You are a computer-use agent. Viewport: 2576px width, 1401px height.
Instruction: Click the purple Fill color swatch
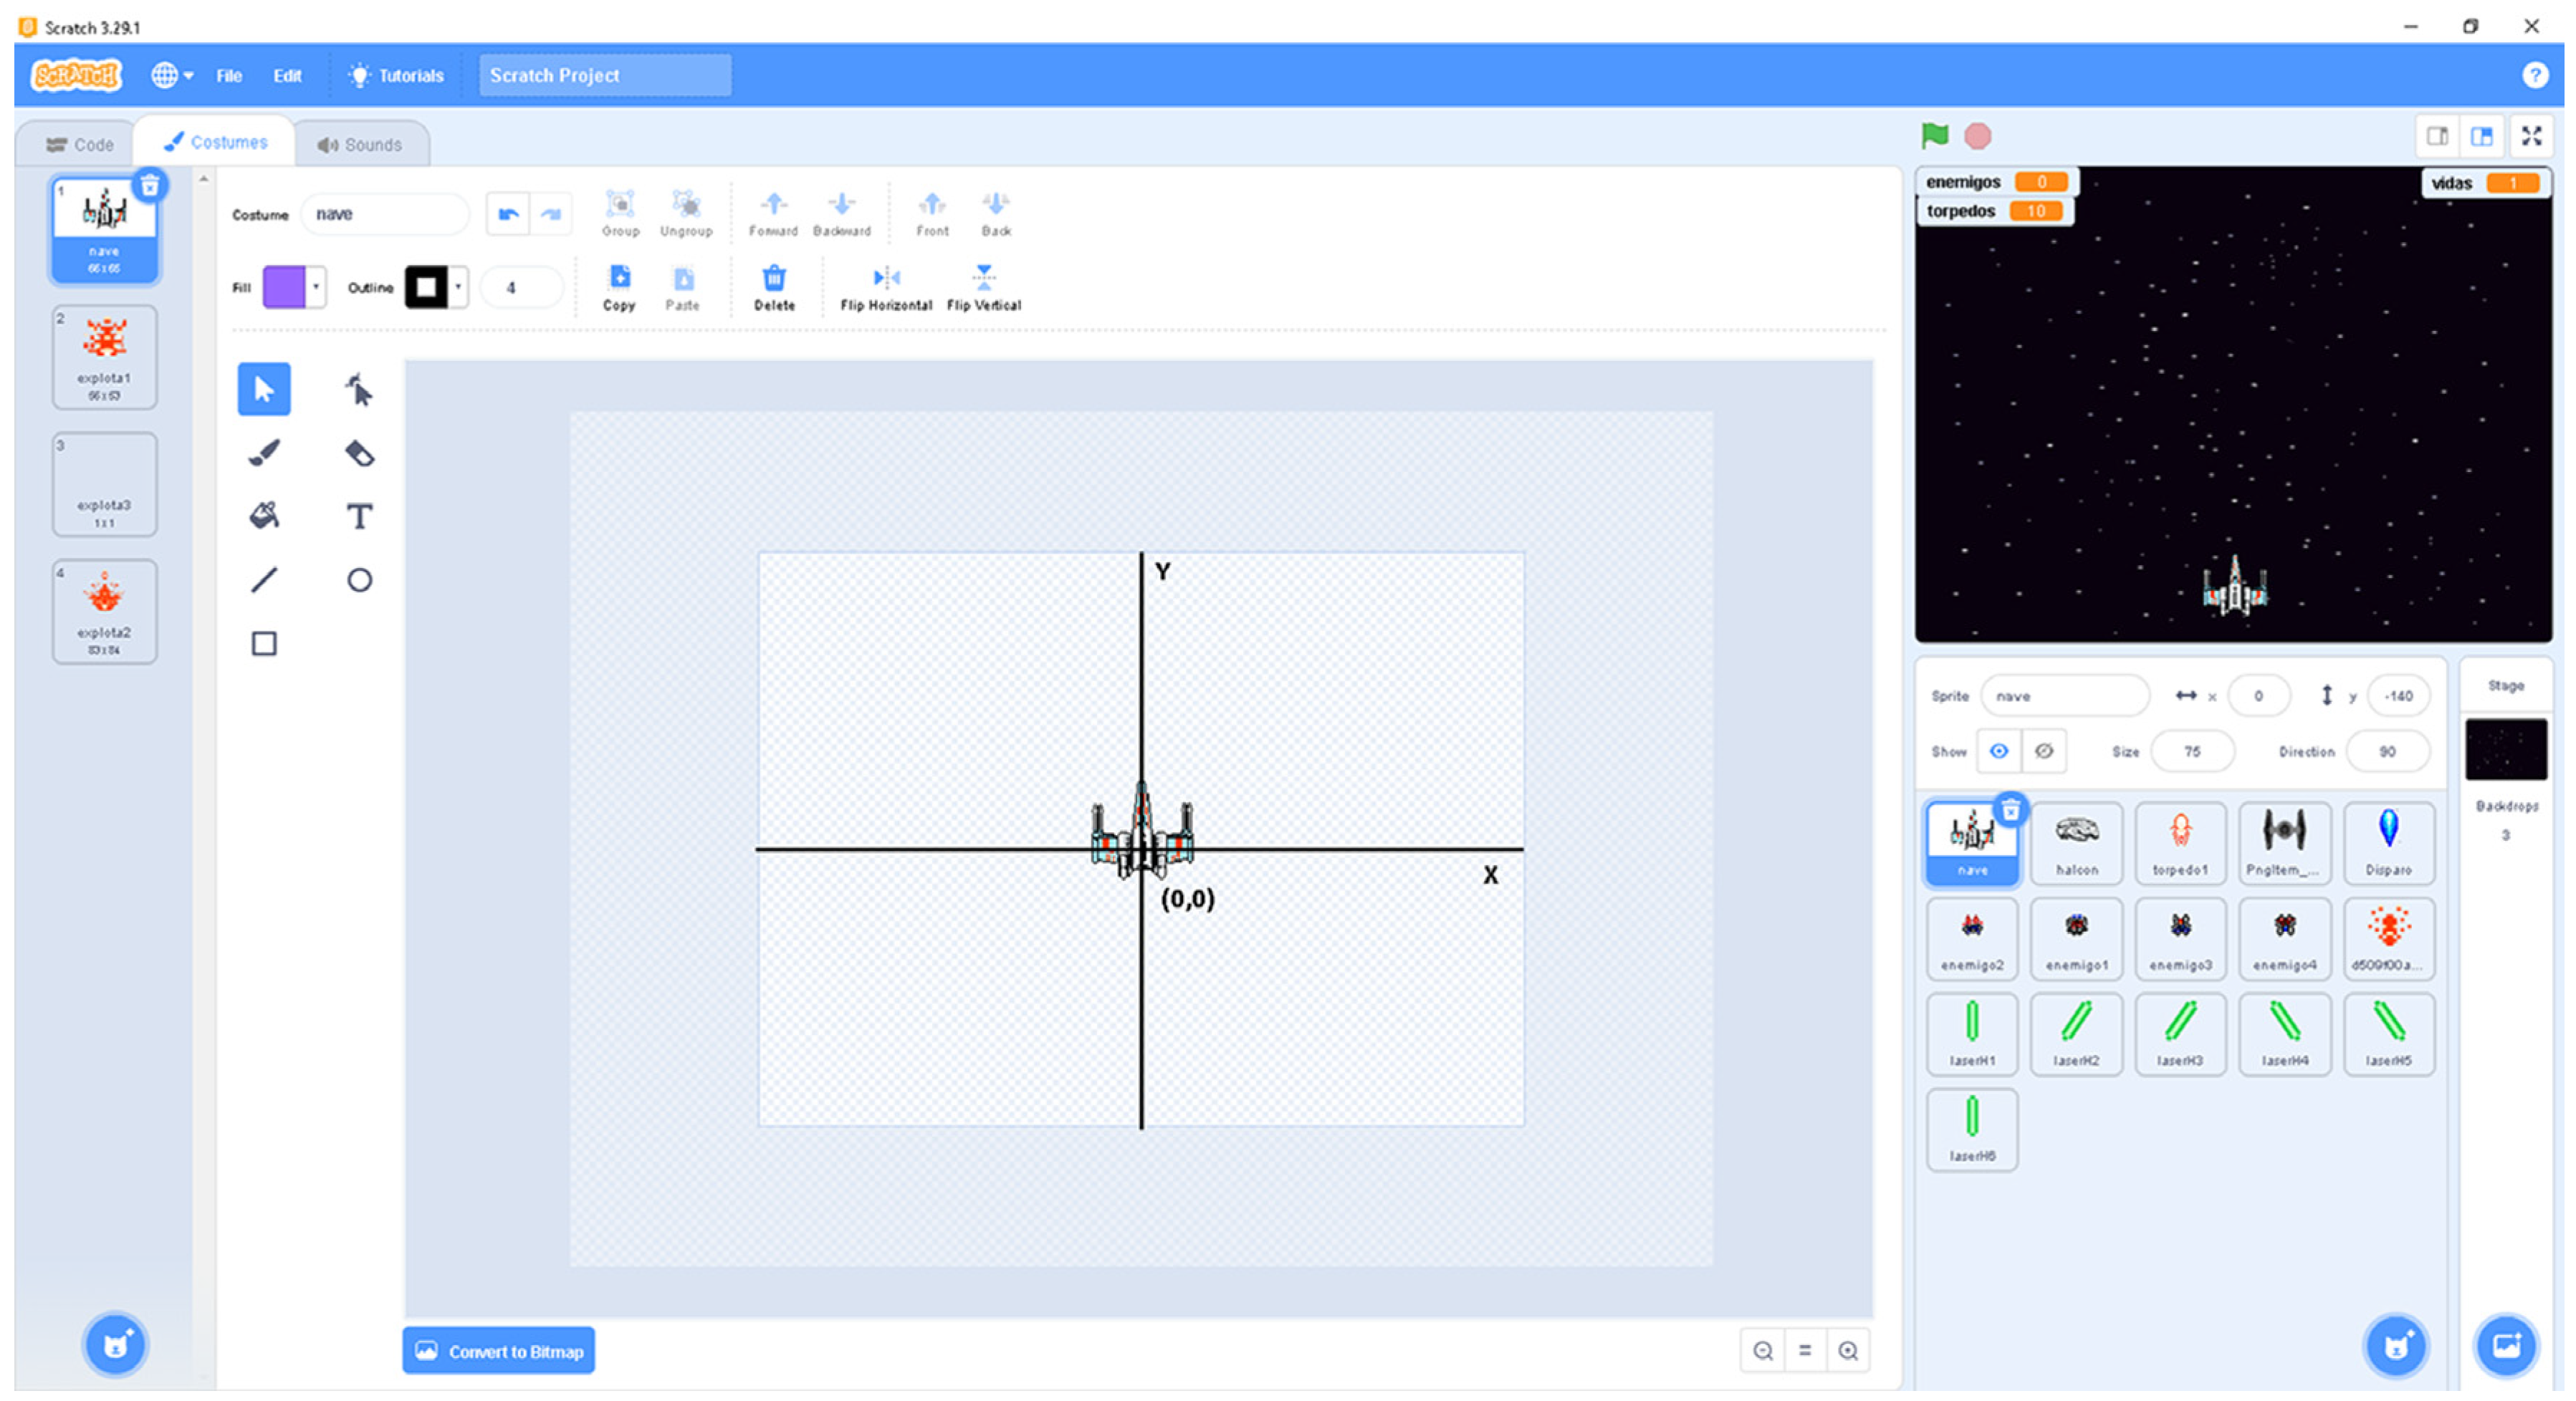tap(284, 287)
